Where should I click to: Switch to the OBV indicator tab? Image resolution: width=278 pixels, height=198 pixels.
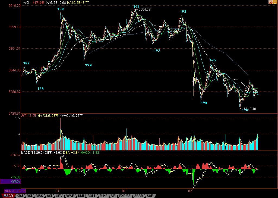point(59,196)
